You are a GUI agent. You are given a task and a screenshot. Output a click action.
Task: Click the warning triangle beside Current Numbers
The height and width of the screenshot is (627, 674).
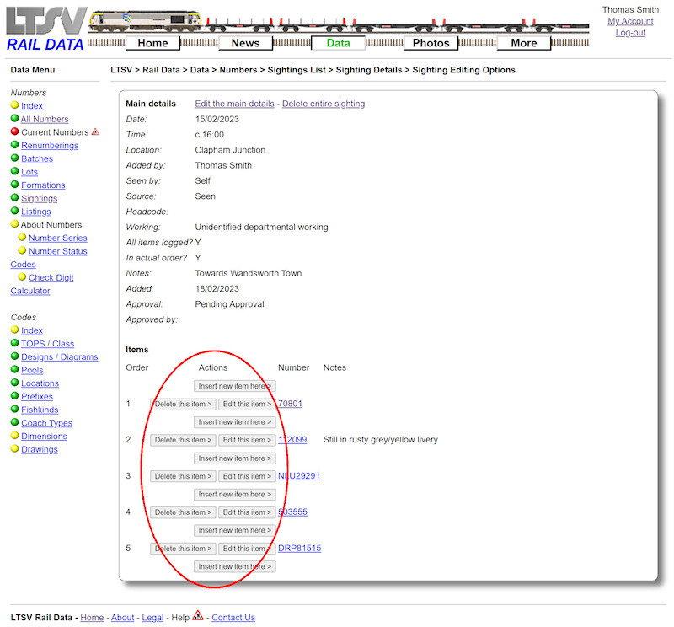coord(94,131)
